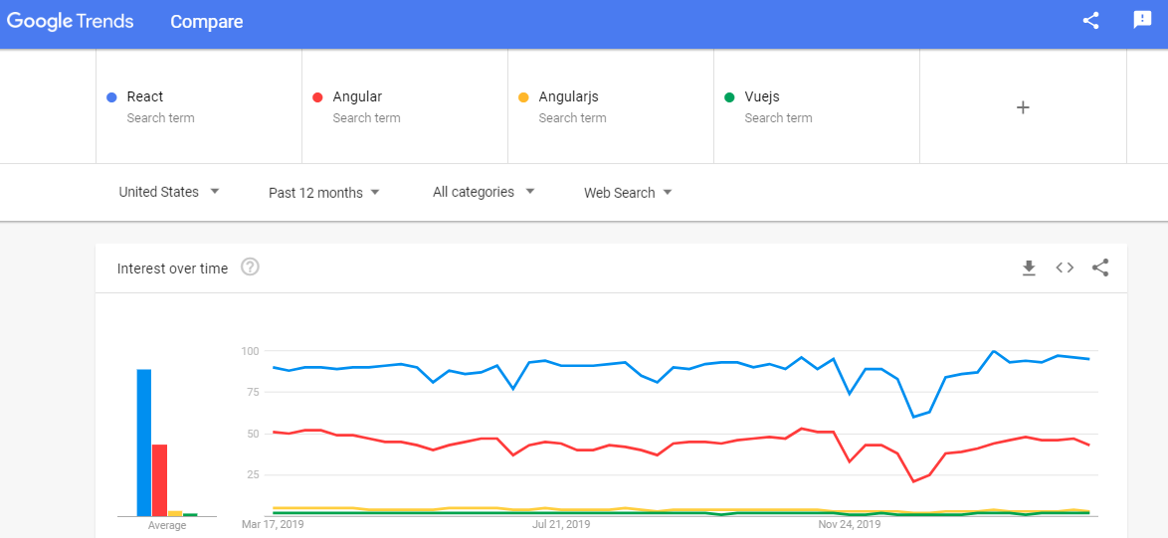
Task: Click the red Angular average bar
Action: [159, 480]
